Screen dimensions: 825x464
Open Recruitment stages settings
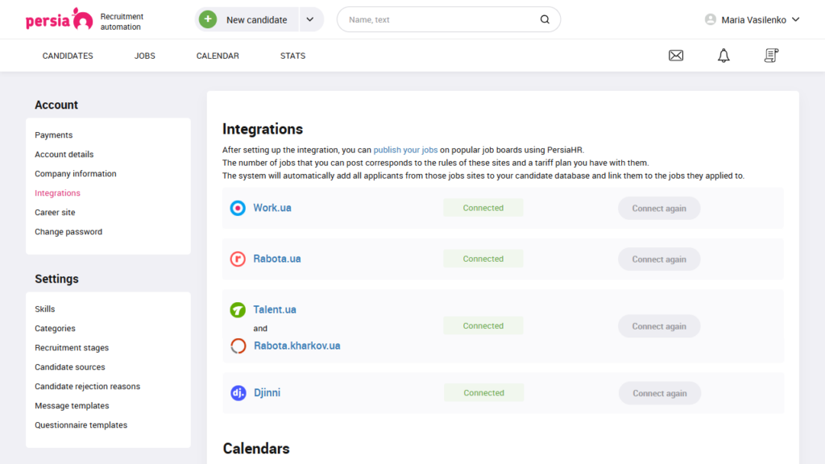[x=72, y=348]
